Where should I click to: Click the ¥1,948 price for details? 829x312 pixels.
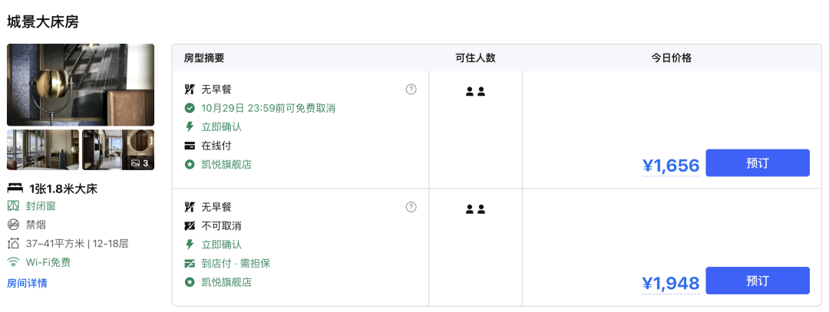(671, 284)
